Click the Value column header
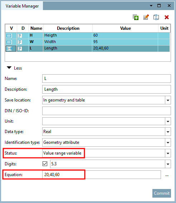 (x=126, y=28)
